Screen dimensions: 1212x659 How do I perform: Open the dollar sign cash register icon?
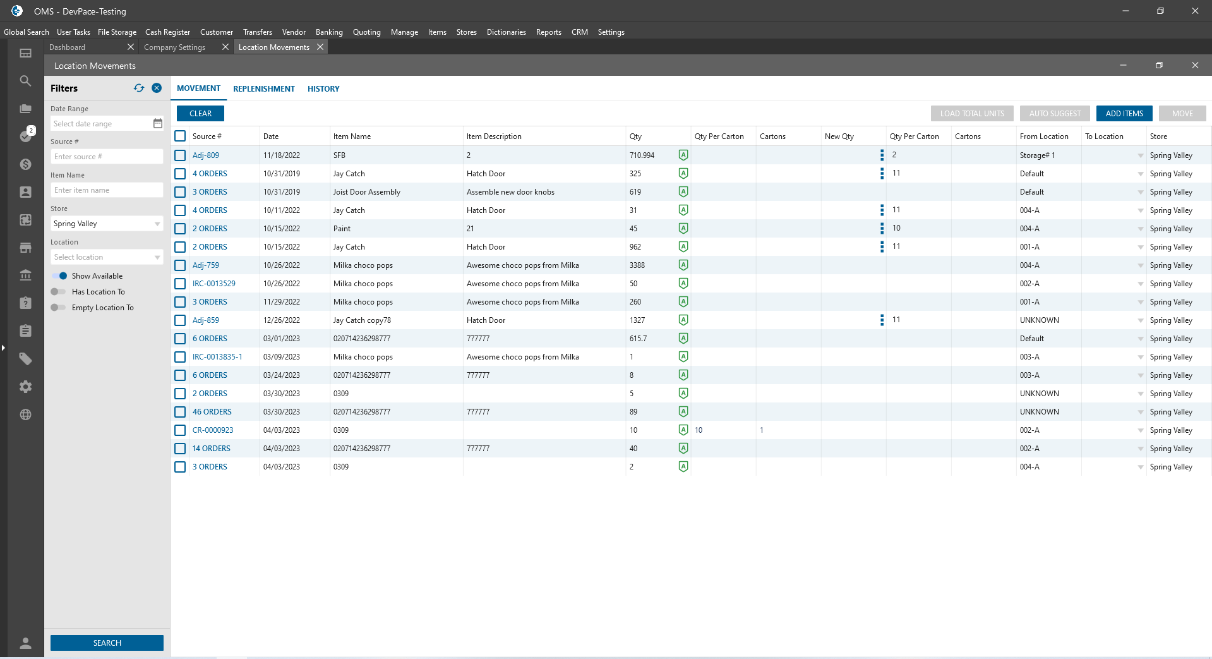[25, 164]
